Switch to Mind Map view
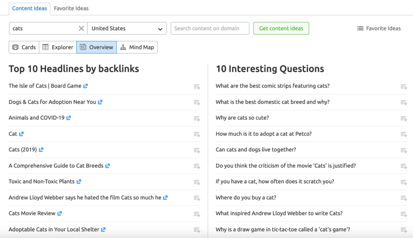This screenshot has height=238, width=413. pyautogui.click(x=137, y=47)
